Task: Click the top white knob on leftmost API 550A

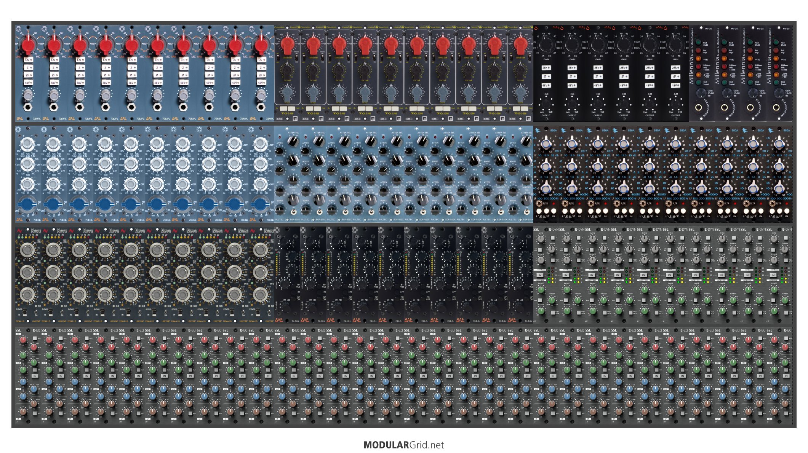Action: [546, 144]
